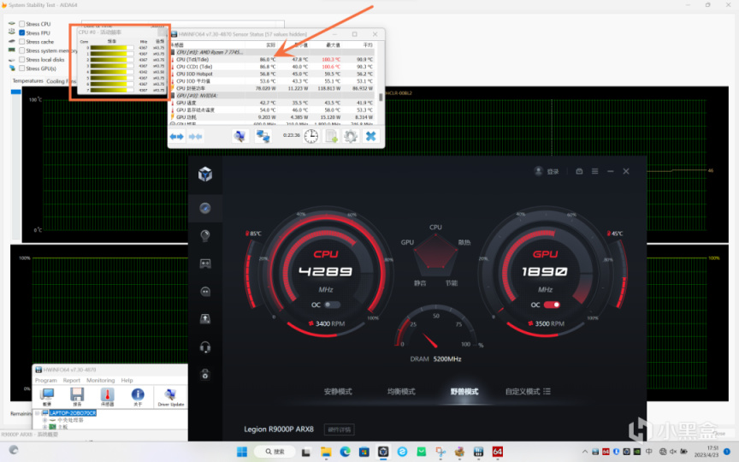Click the blue X close sensors icon
The height and width of the screenshot is (462, 739).
[x=371, y=136]
